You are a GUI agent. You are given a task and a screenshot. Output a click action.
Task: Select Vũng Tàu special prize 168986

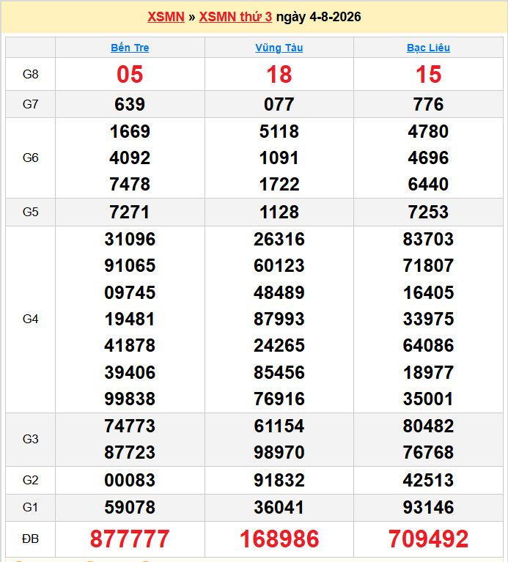point(279,539)
